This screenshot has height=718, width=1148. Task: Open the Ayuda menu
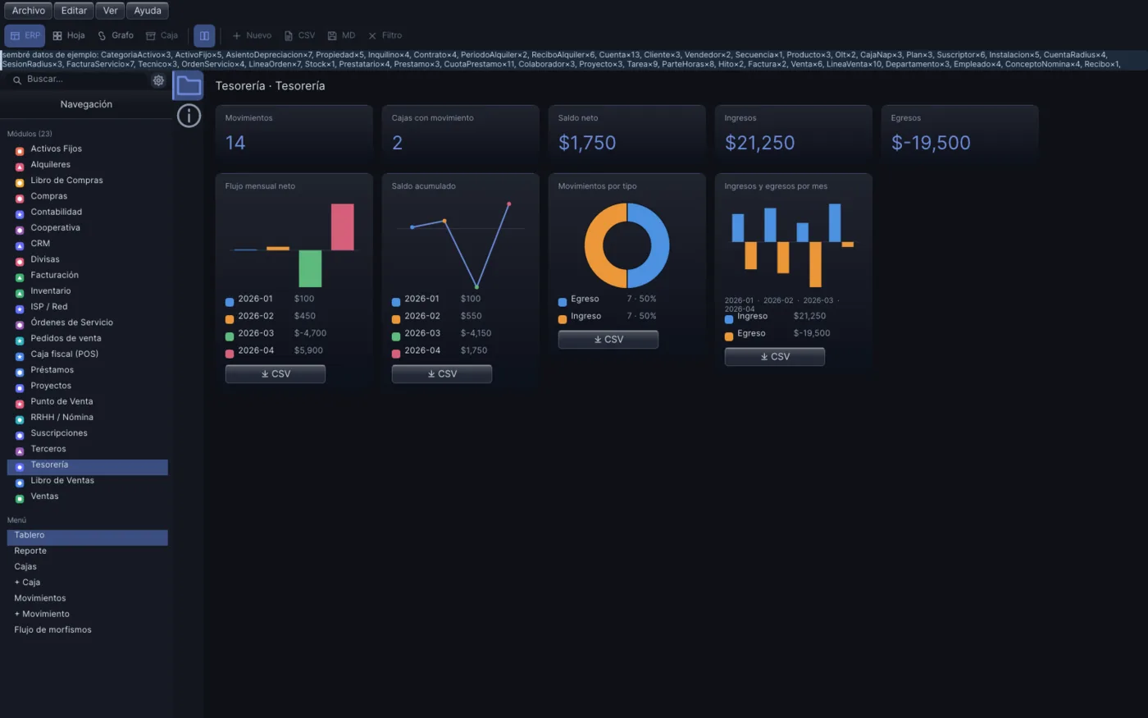pyautogui.click(x=148, y=11)
